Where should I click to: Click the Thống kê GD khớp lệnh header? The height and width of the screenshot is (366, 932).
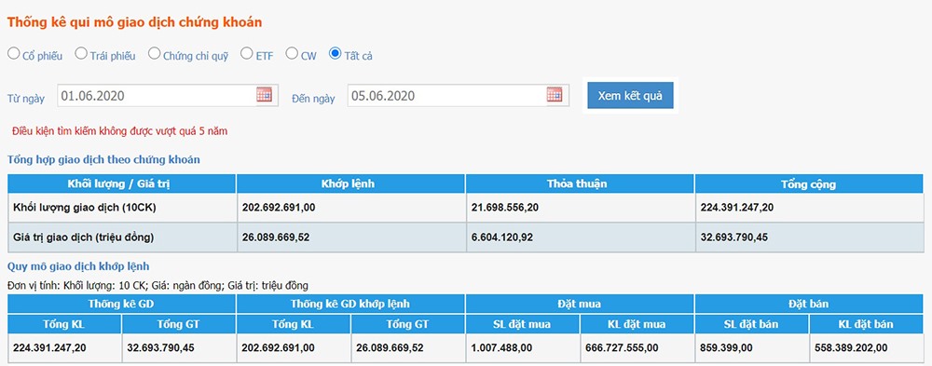click(x=350, y=305)
